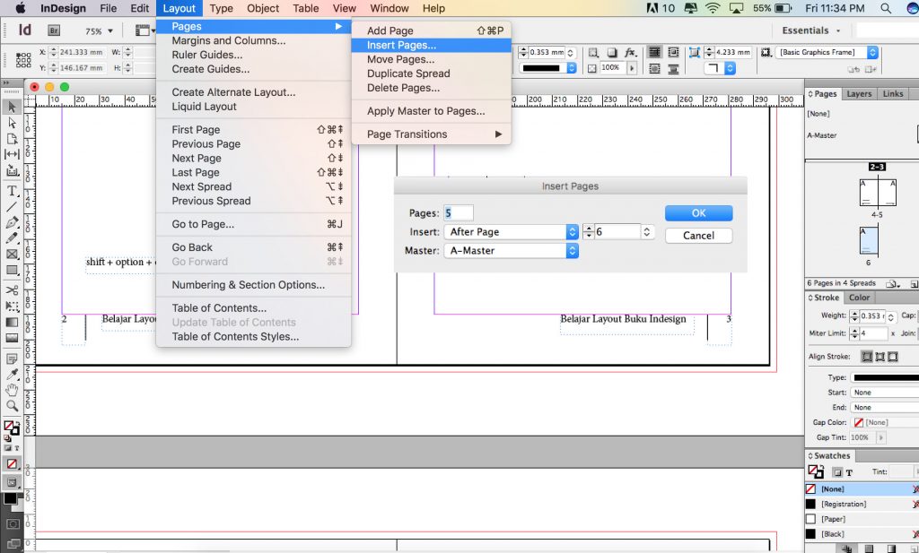The height and width of the screenshot is (553, 919).
Task: Toggle wrap around object shape option
Action: tap(654, 69)
